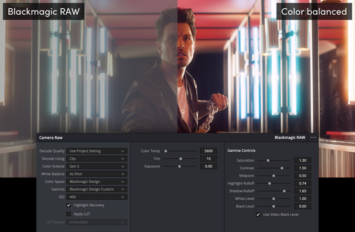Click the Color Temp slider handle

(166, 151)
